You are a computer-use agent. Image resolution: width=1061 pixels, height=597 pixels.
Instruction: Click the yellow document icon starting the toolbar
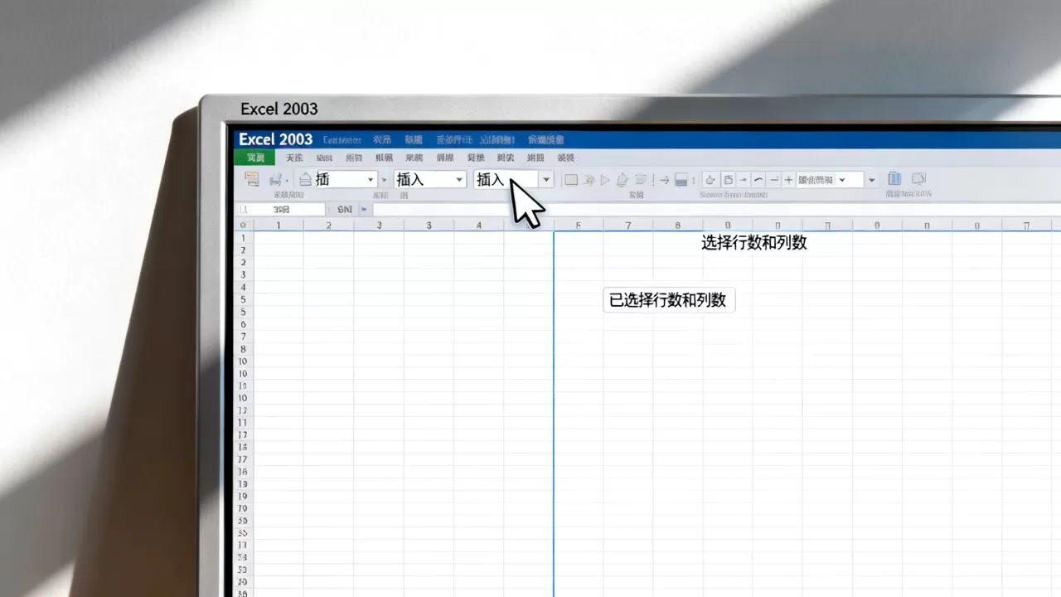[x=252, y=179]
